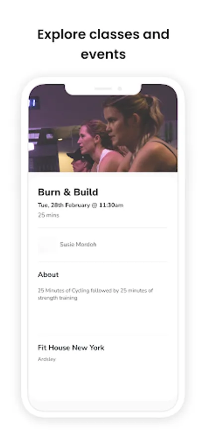Tap the instructor avatar placeholder beside Susie Mordoh
Image resolution: width=206 pixels, height=447 pixels.
(x=47, y=244)
